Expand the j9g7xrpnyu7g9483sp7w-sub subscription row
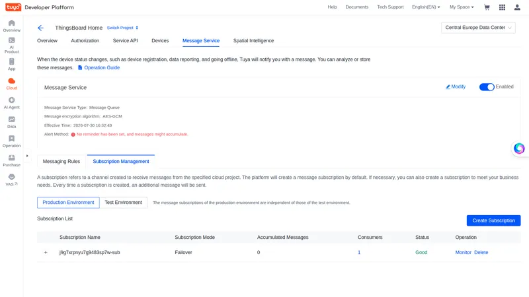529x297 pixels. 46,252
